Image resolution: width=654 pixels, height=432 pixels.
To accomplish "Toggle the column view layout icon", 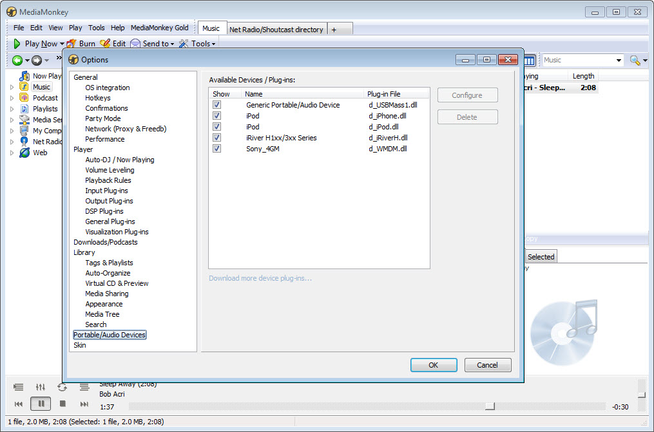I will click(x=529, y=61).
